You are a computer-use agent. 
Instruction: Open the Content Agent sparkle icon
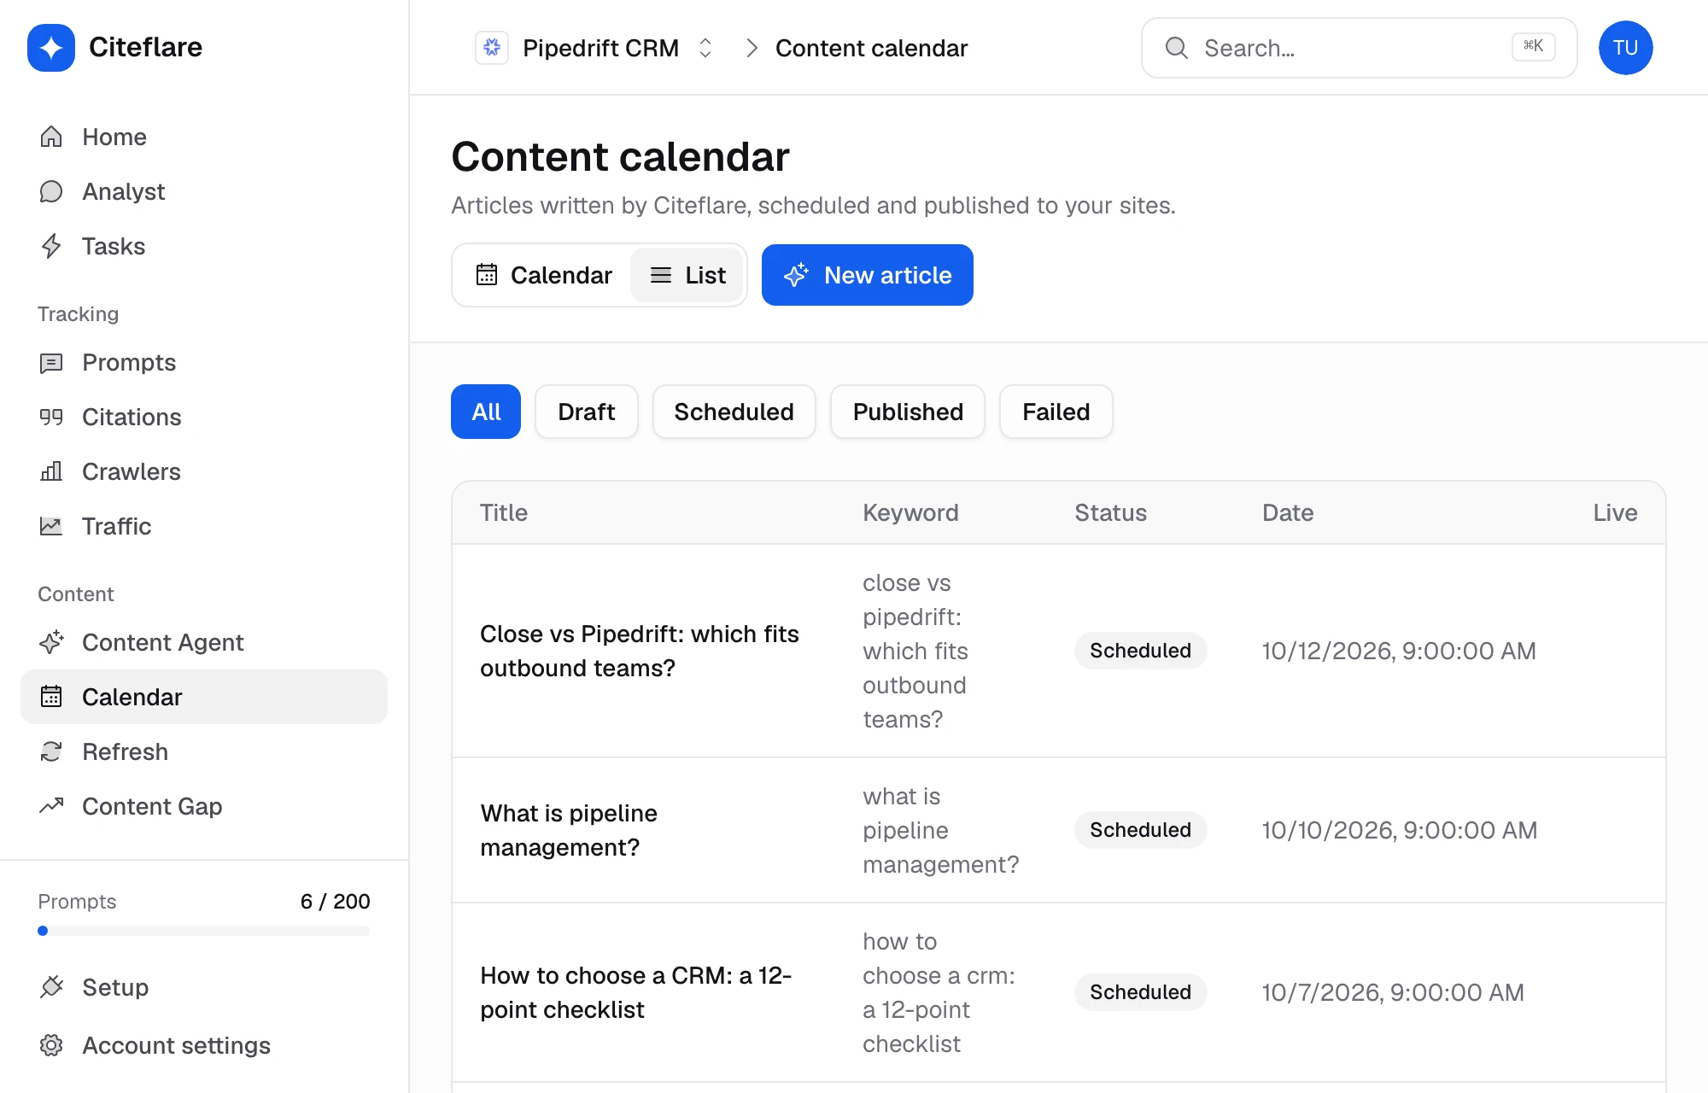51,642
